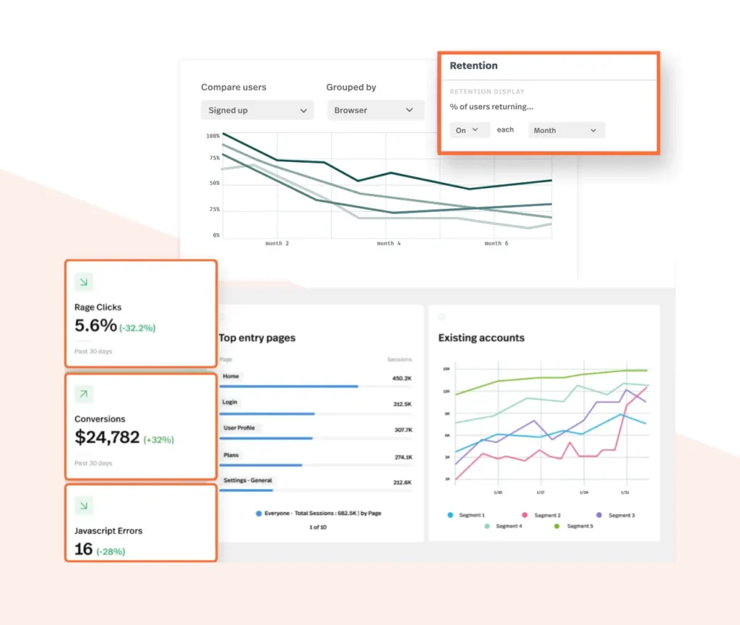Click the month 2 axis label

(x=277, y=243)
